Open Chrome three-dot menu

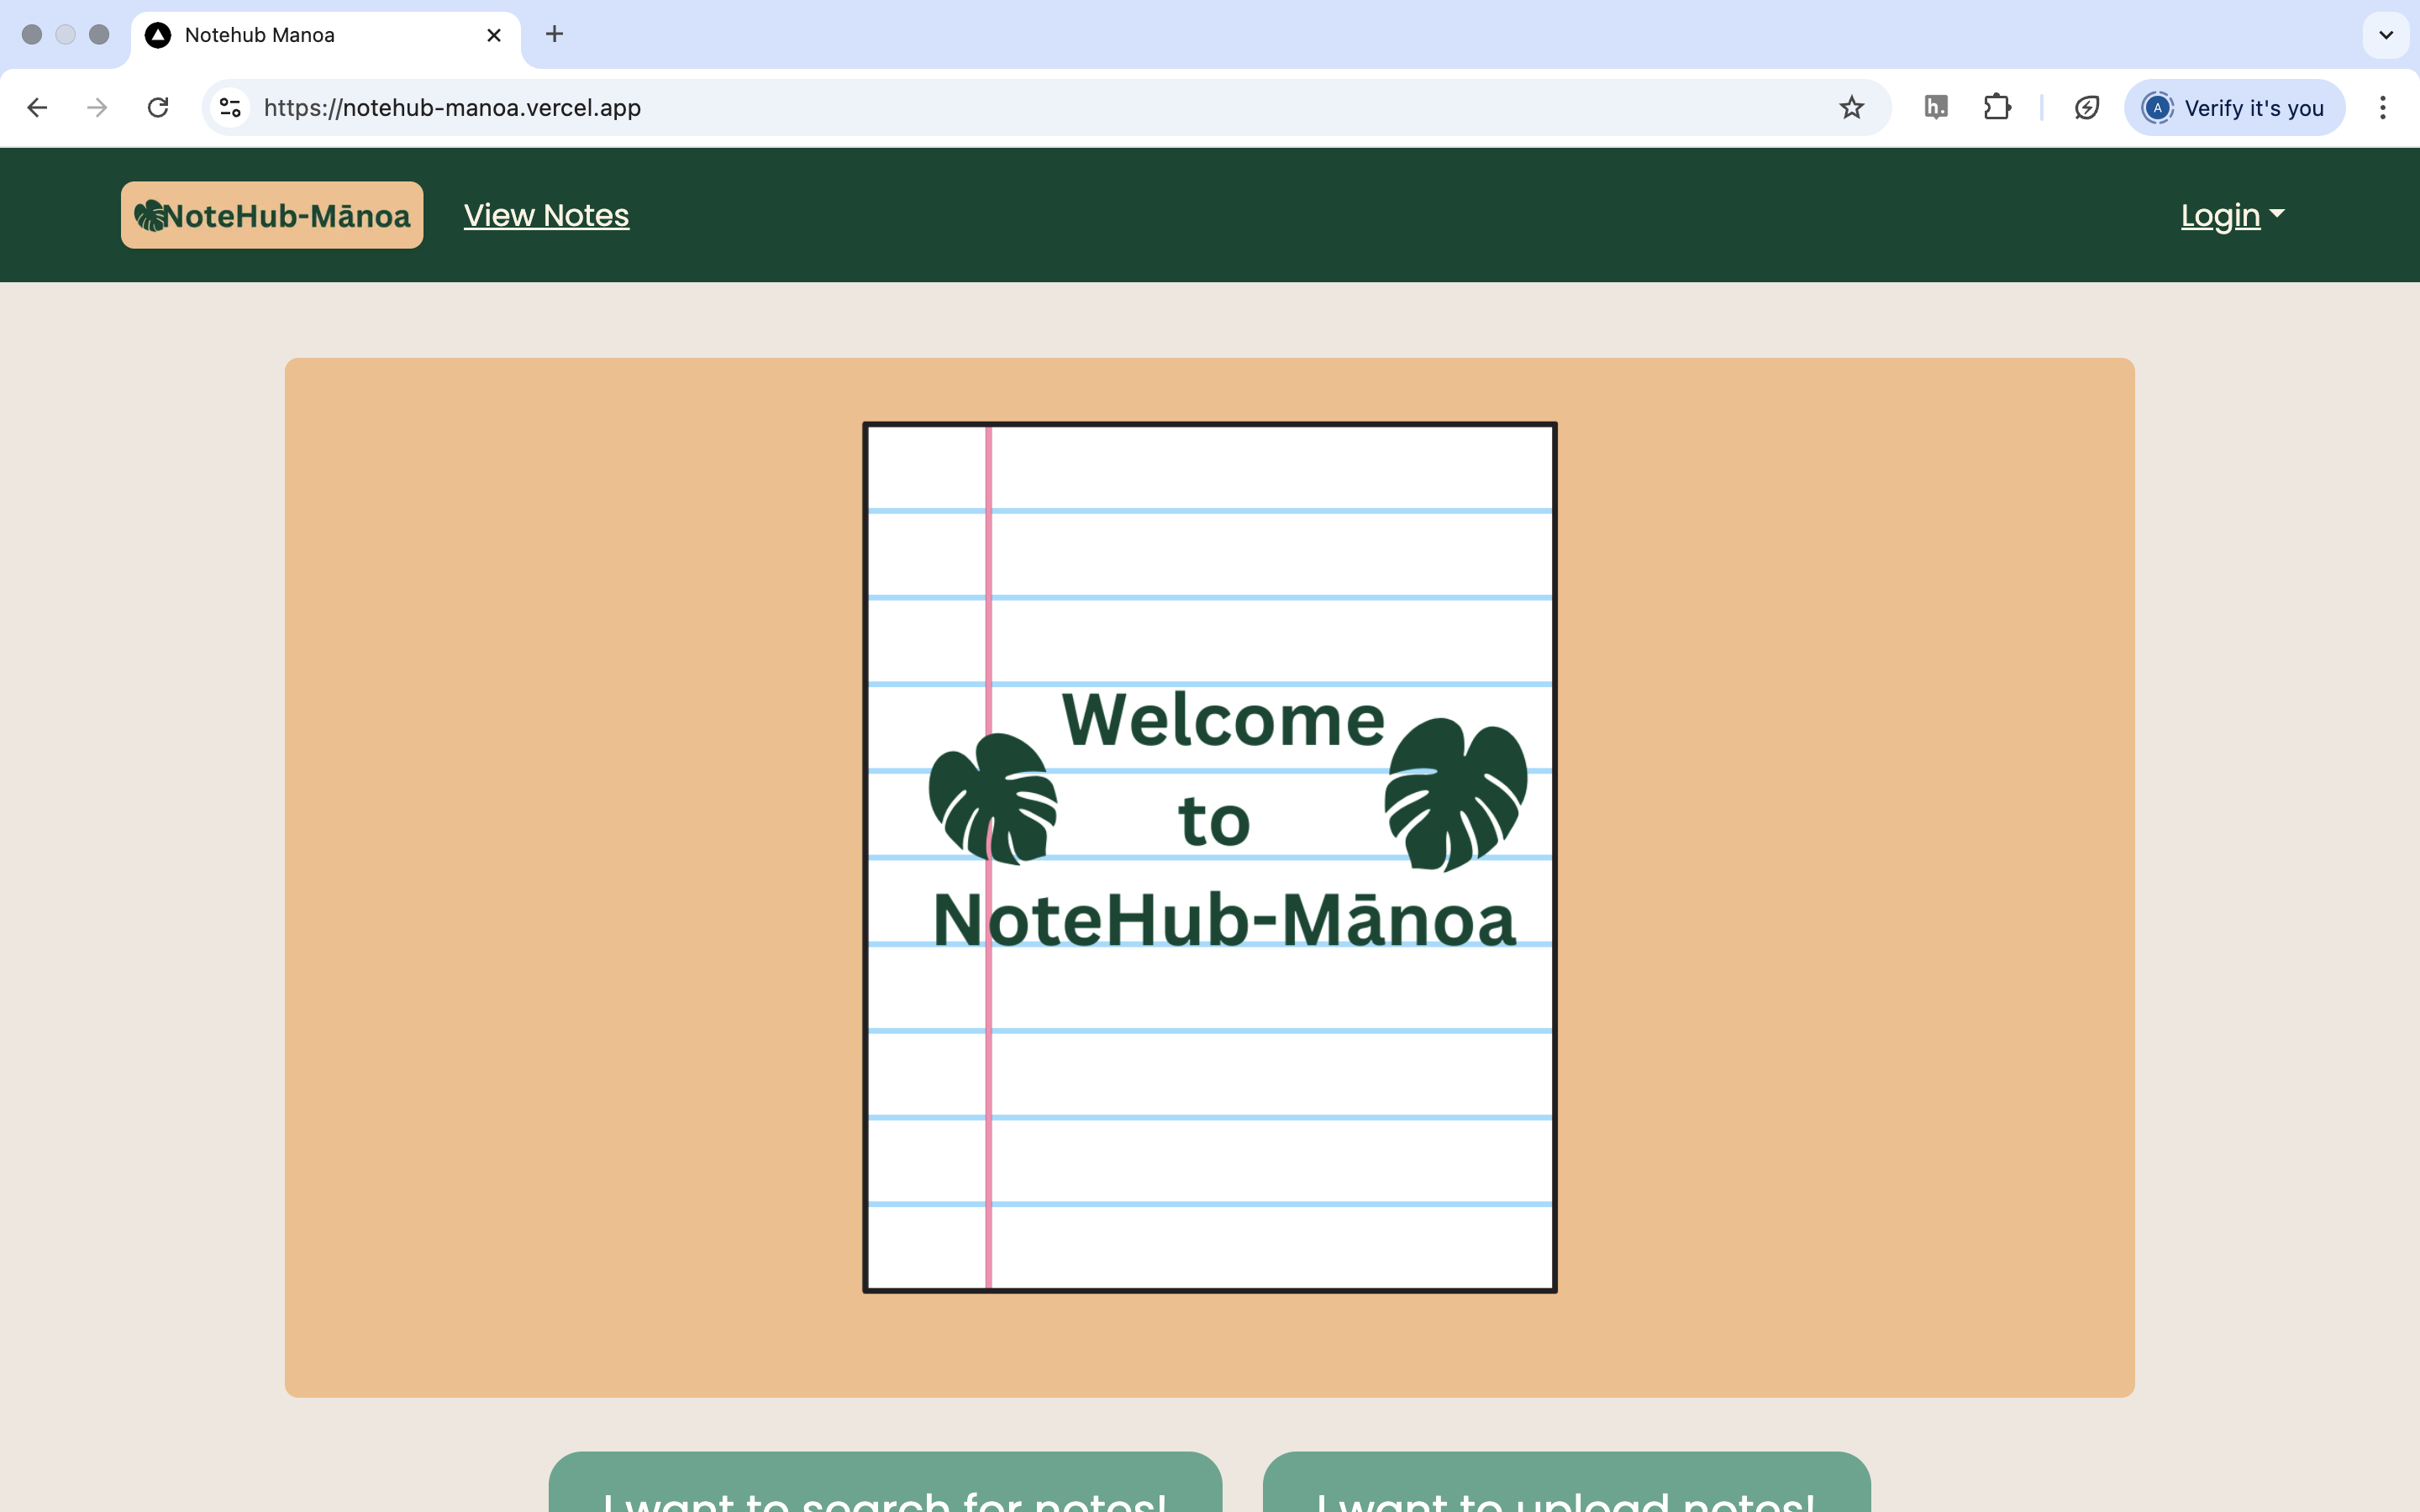click(x=2383, y=107)
